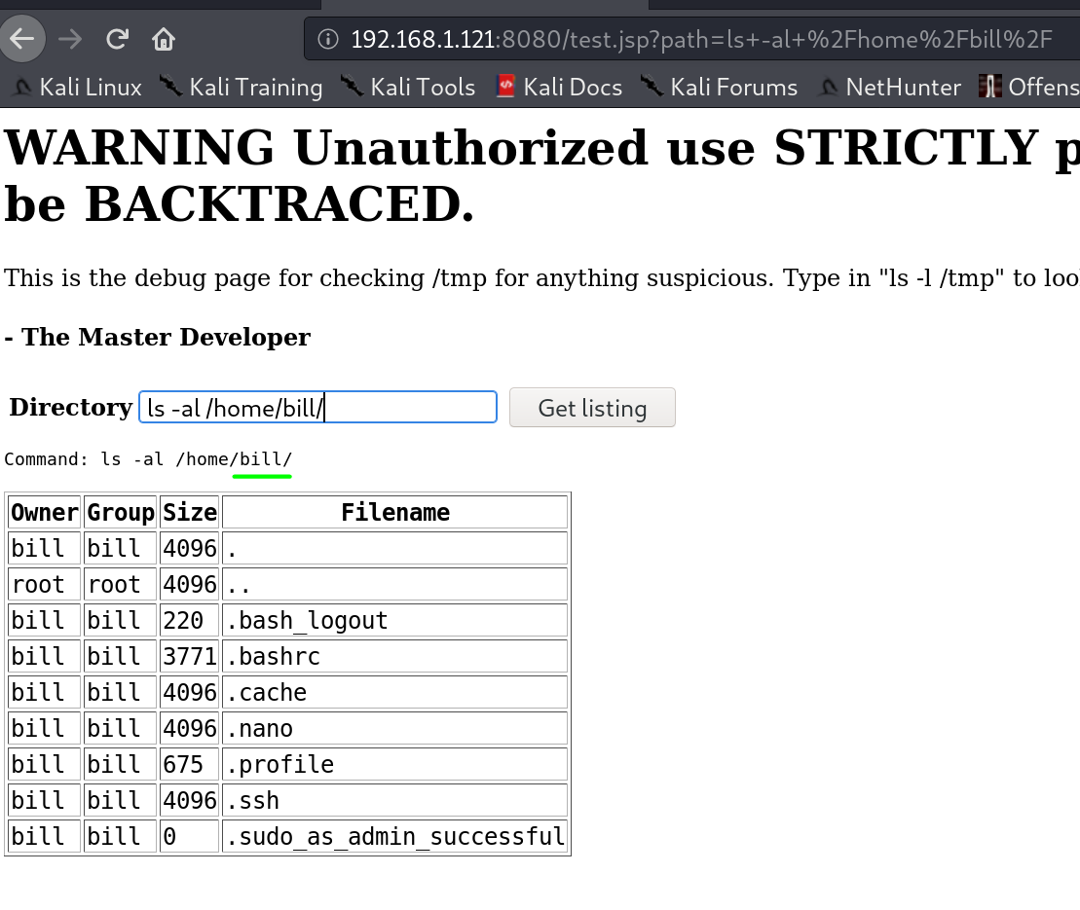Click the .bashrc filename row
This screenshot has height=910, width=1080.
click(x=394, y=656)
